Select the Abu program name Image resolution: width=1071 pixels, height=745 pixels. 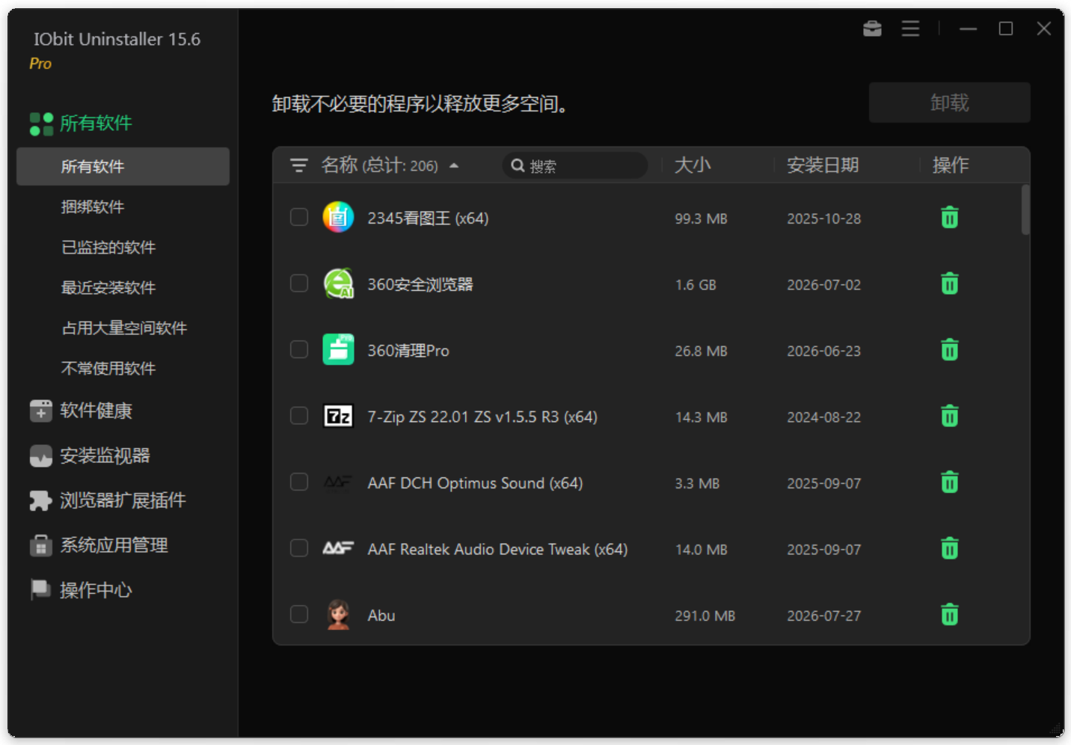381,616
